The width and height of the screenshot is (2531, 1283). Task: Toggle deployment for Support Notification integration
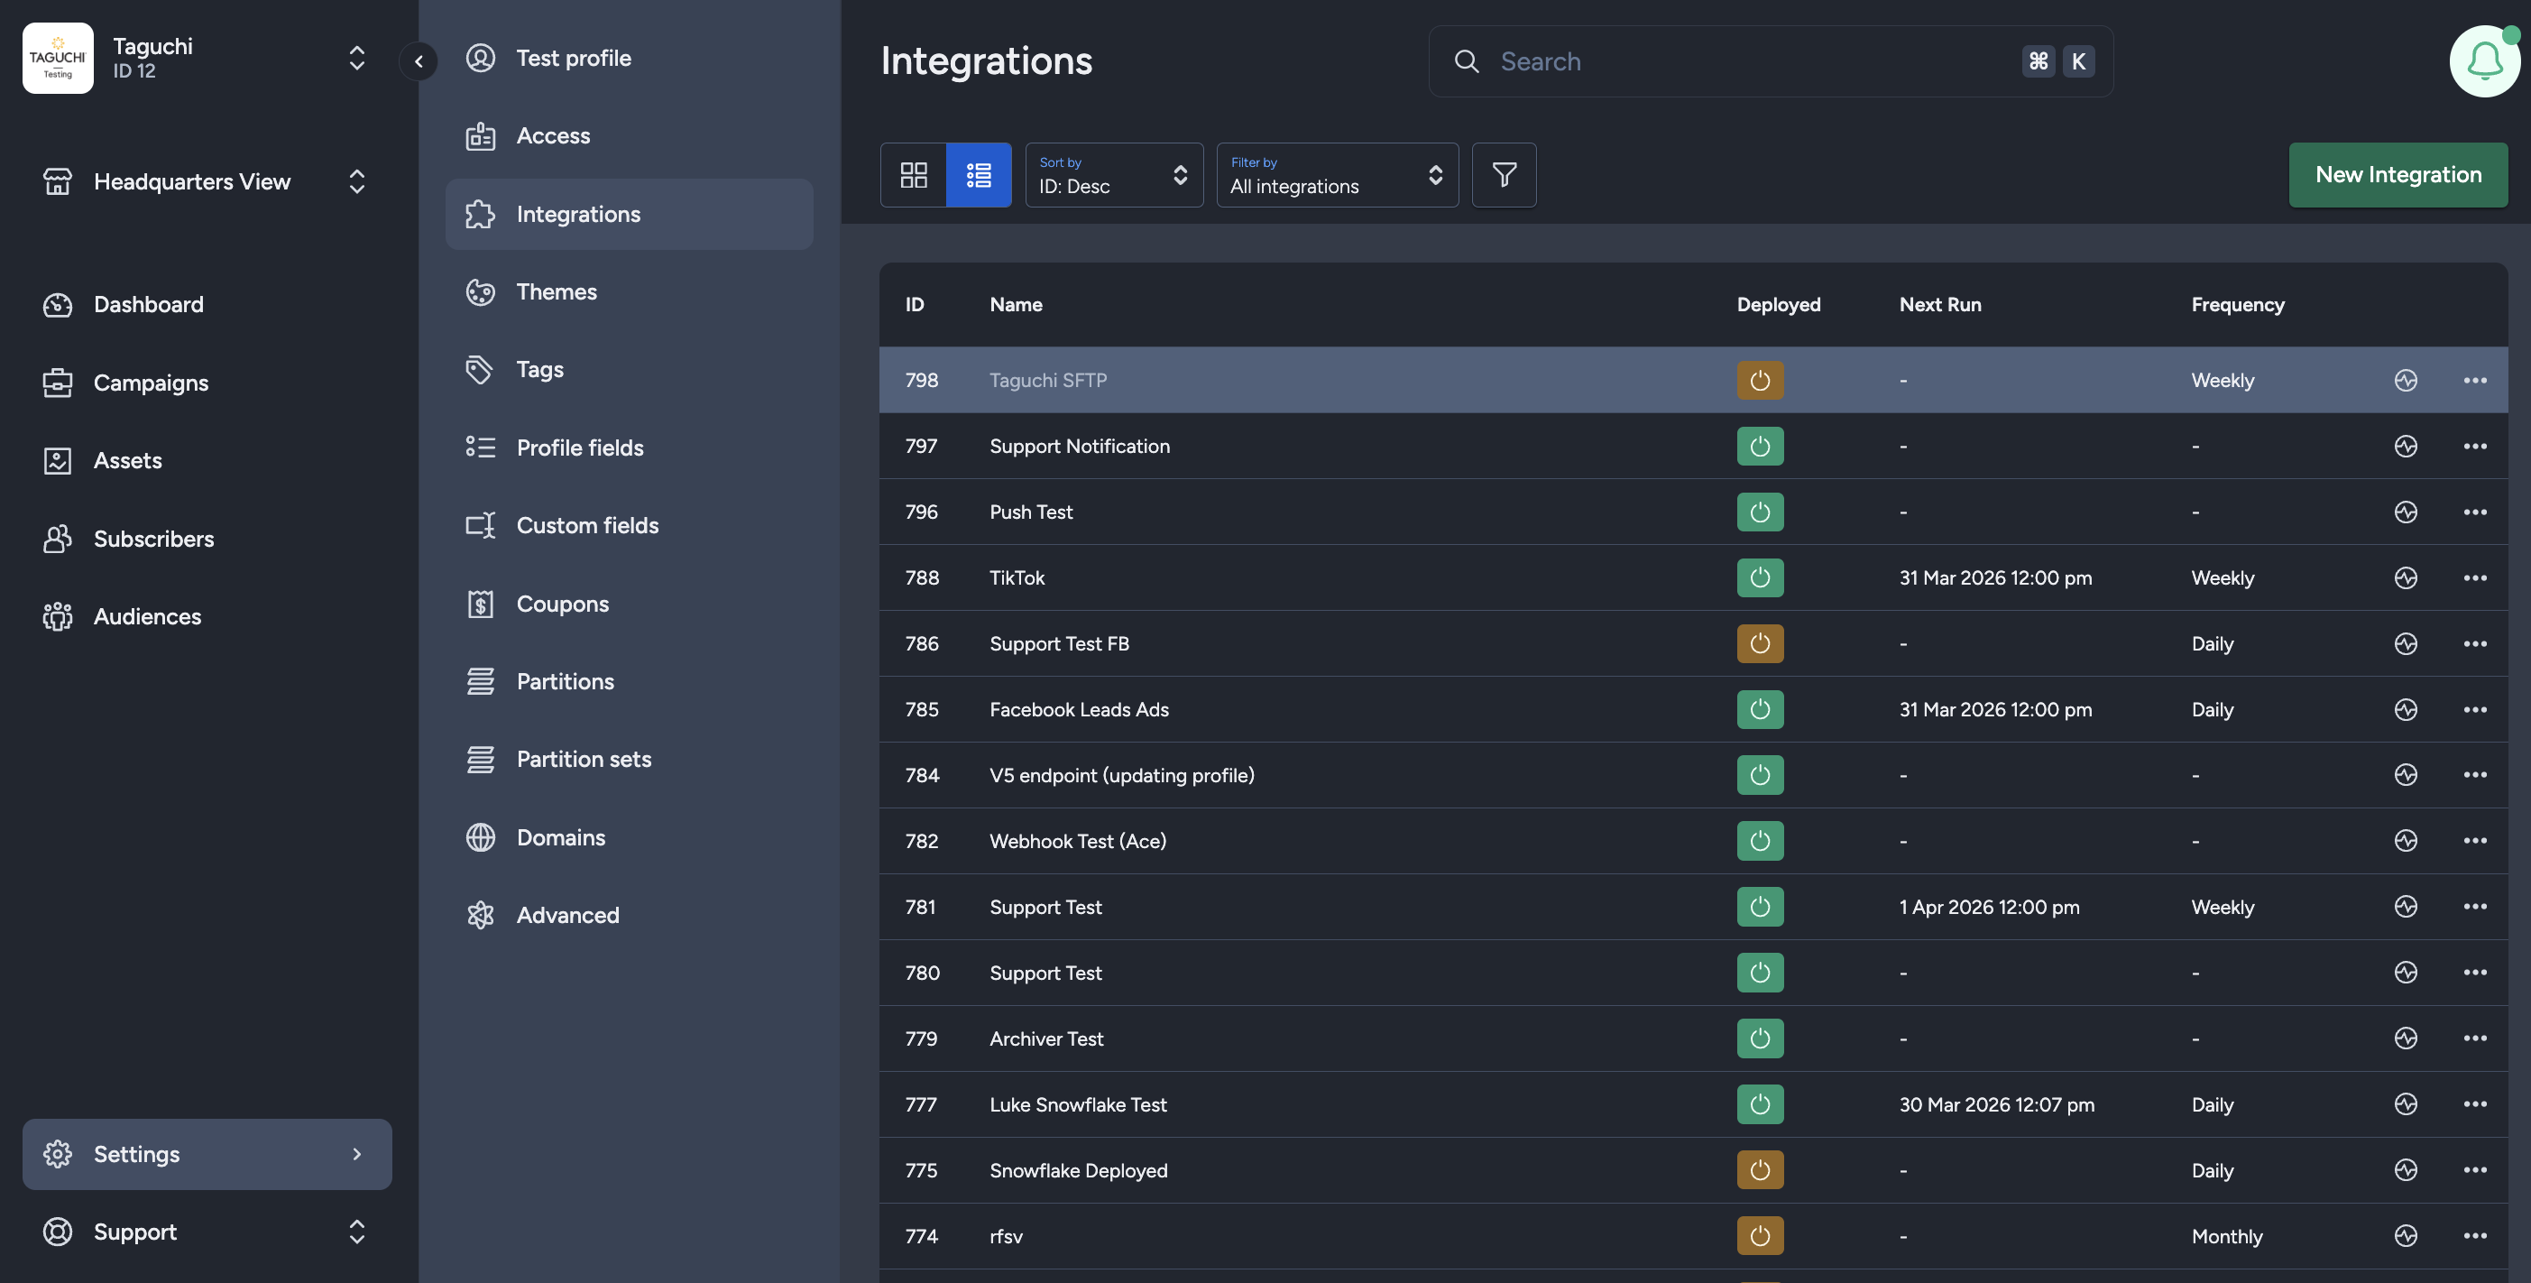(x=1760, y=447)
